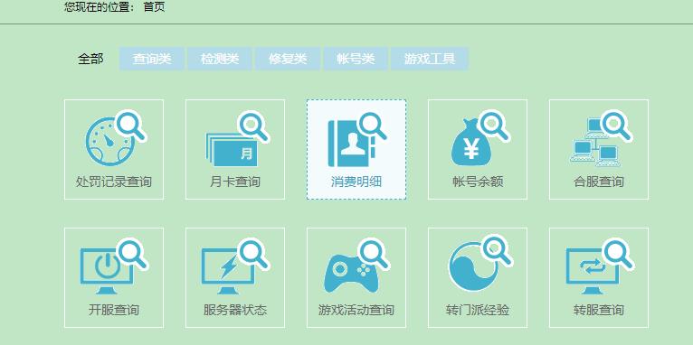Click the 合服查询 text label
This screenshot has width=693, height=345.
pyautogui.click(x=599, y=182)
